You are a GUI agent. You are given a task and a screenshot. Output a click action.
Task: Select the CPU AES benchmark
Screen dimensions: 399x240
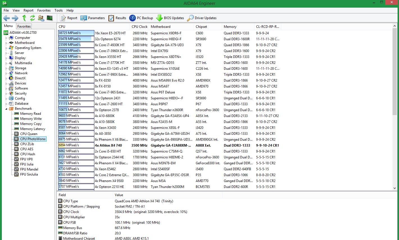click(27, 149)
